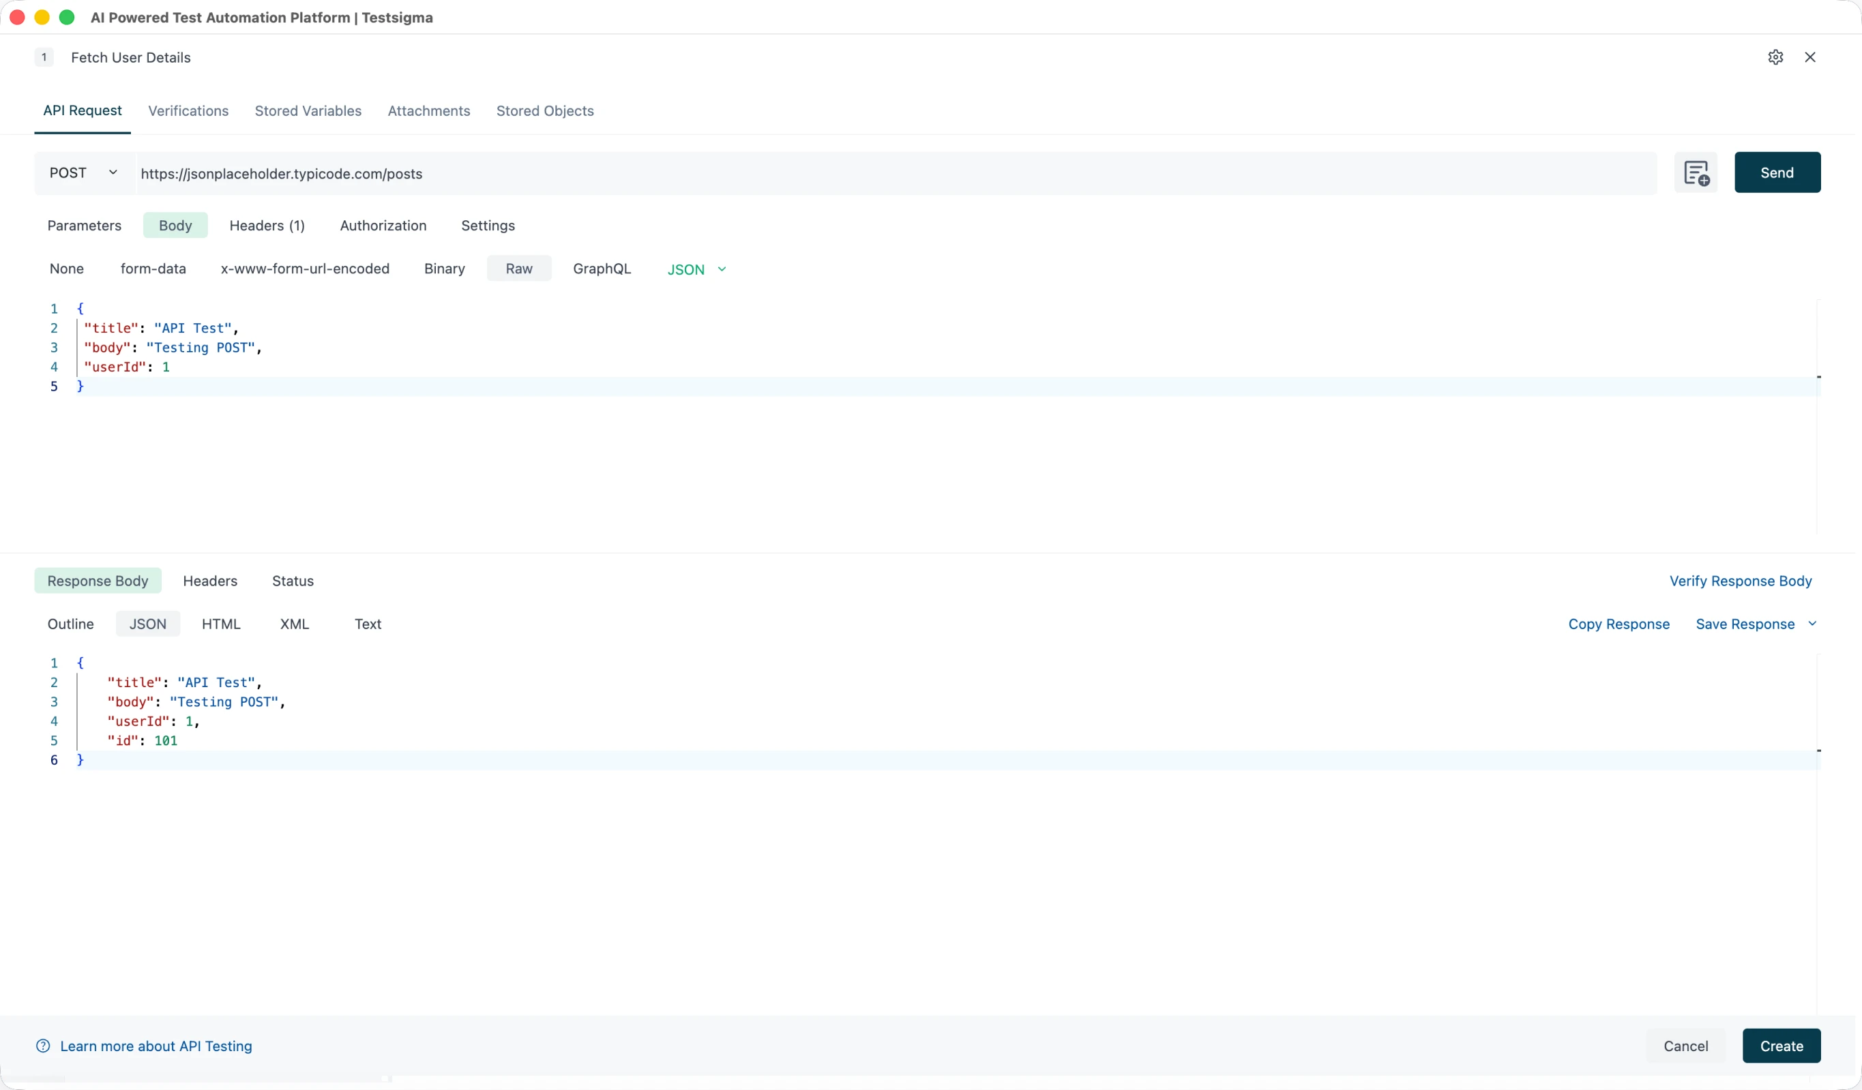
Task: Open the Headers (1) request sub-tab
Action: click(x=267, y=225)
